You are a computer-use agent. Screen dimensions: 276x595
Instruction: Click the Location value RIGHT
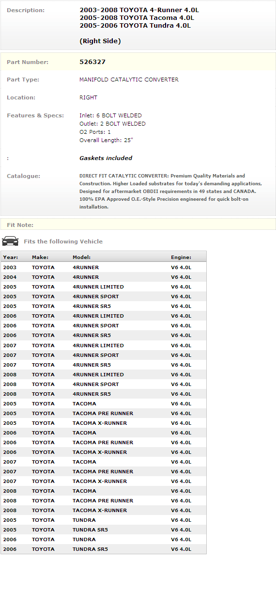(x=88, y=97)
